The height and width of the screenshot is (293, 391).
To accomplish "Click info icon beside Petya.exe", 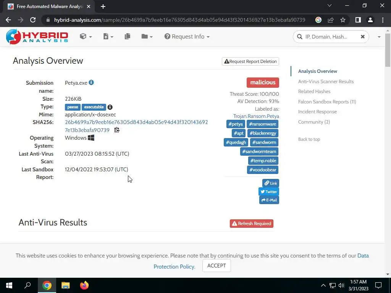I will click(x=91, y=82).
